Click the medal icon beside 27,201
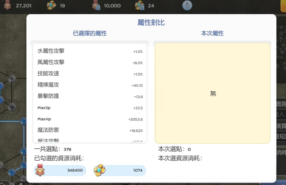This screenshot has height=185, width=286. click(x=7, y=5)
